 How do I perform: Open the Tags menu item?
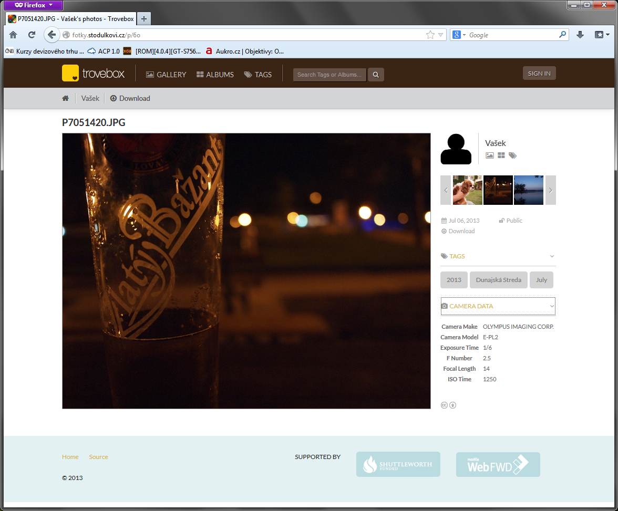point(258,75)
